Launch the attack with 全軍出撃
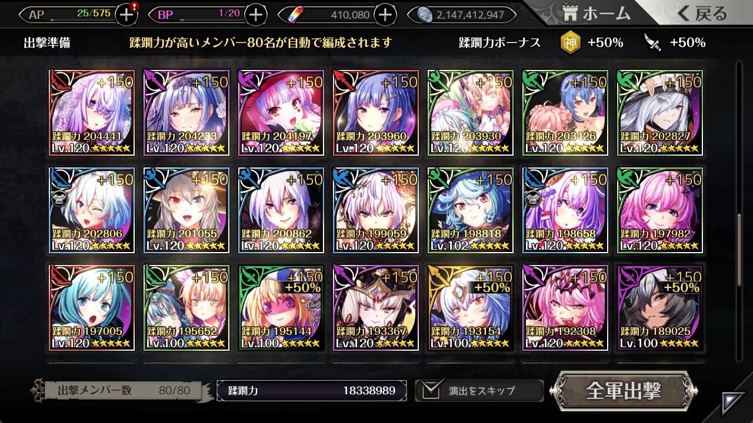This screenshot has width=753, height=423. [x=624, y=390]
